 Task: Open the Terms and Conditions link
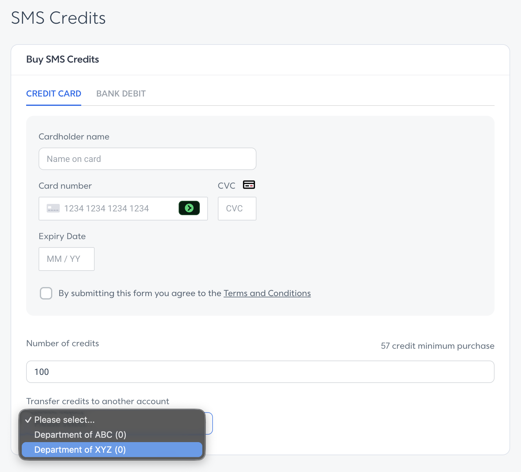[267, 293]
